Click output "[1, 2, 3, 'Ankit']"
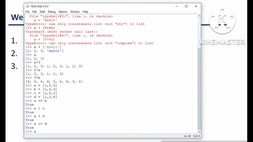This screenshot has width=253, height=142. tap(45, 51)
